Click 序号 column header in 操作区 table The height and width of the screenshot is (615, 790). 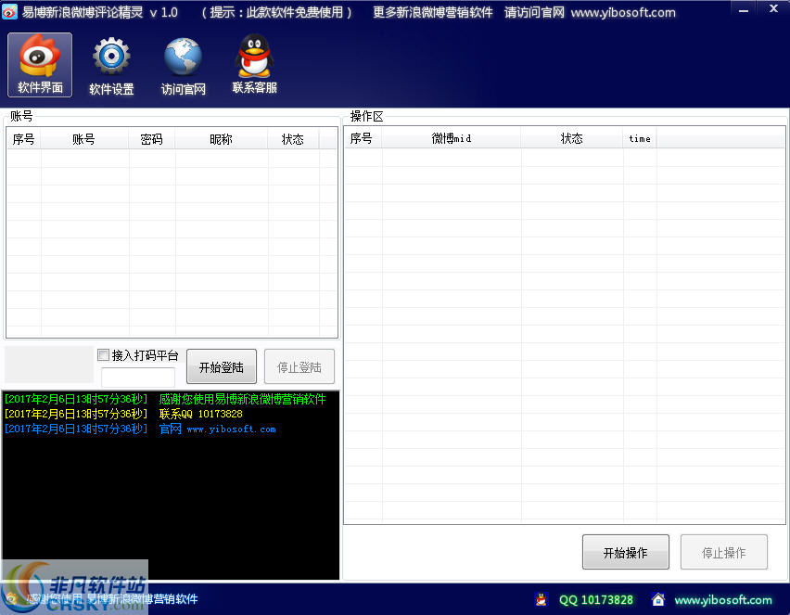point(362,138)
